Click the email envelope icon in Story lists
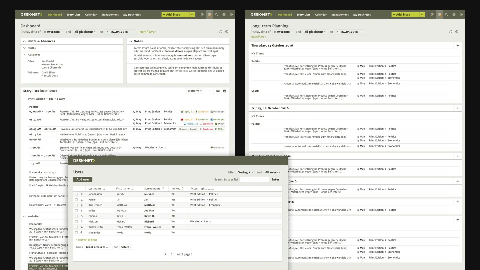Viewport: 480px width, 270px height. [x=218, y=91]
